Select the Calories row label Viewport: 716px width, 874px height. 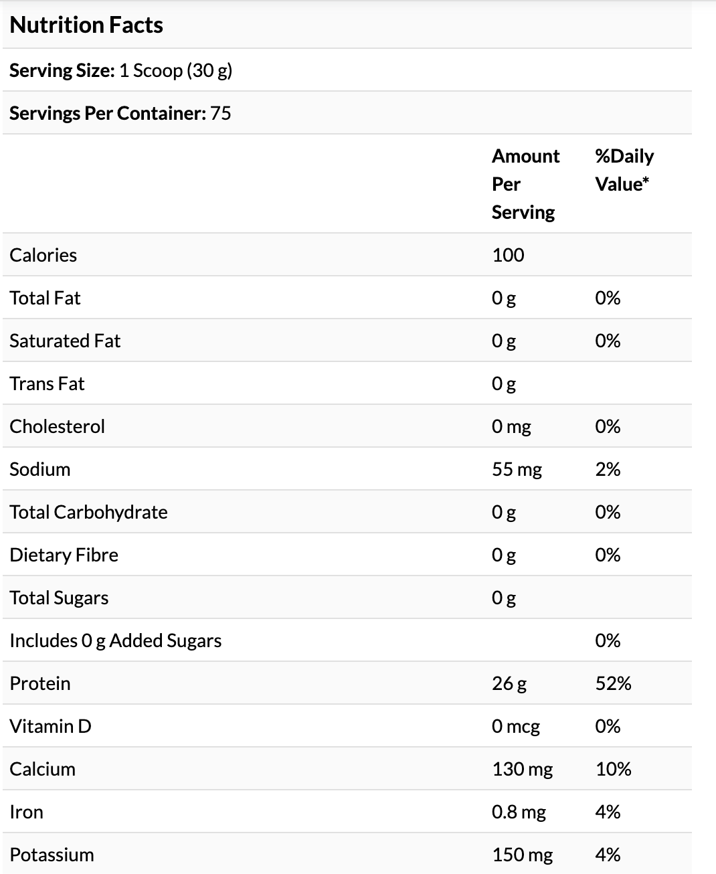pos(43,255)
